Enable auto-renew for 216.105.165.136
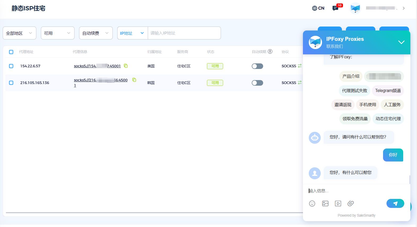 click(x=257, y=83)
